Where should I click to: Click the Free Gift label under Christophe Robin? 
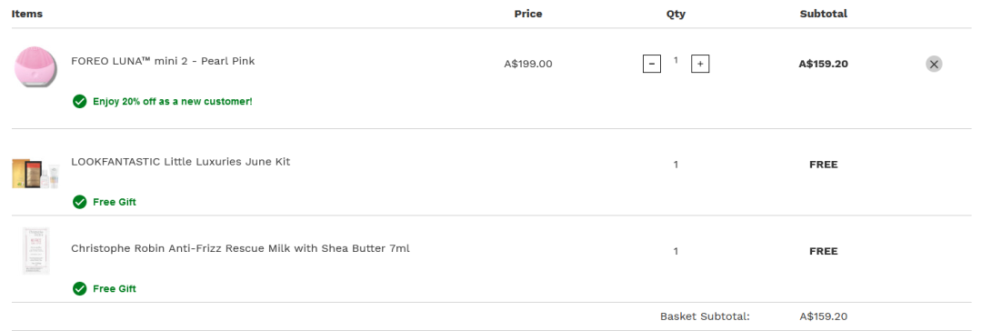pyautogui.click(x=114, y=288)
